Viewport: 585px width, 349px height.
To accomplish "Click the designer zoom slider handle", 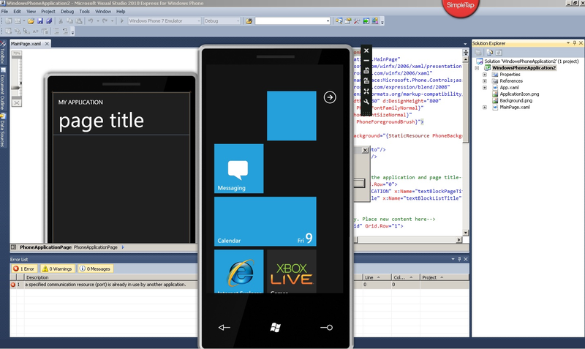I will coord(16,88).
